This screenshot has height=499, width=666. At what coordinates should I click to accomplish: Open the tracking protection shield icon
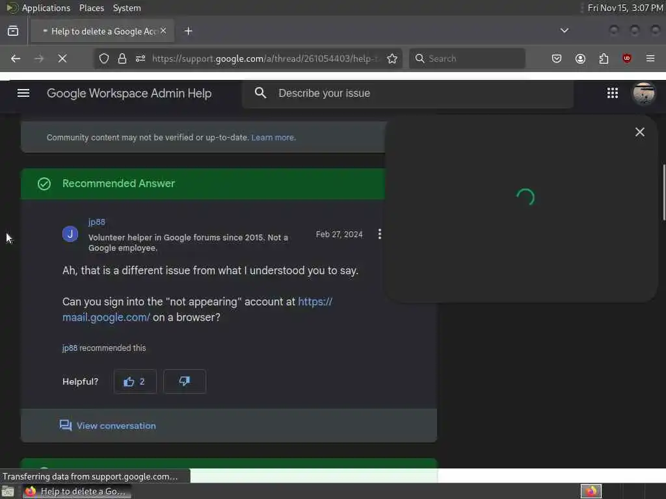(104, 58)
